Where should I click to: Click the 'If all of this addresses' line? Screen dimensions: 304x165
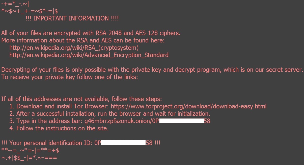coord(81,99)
